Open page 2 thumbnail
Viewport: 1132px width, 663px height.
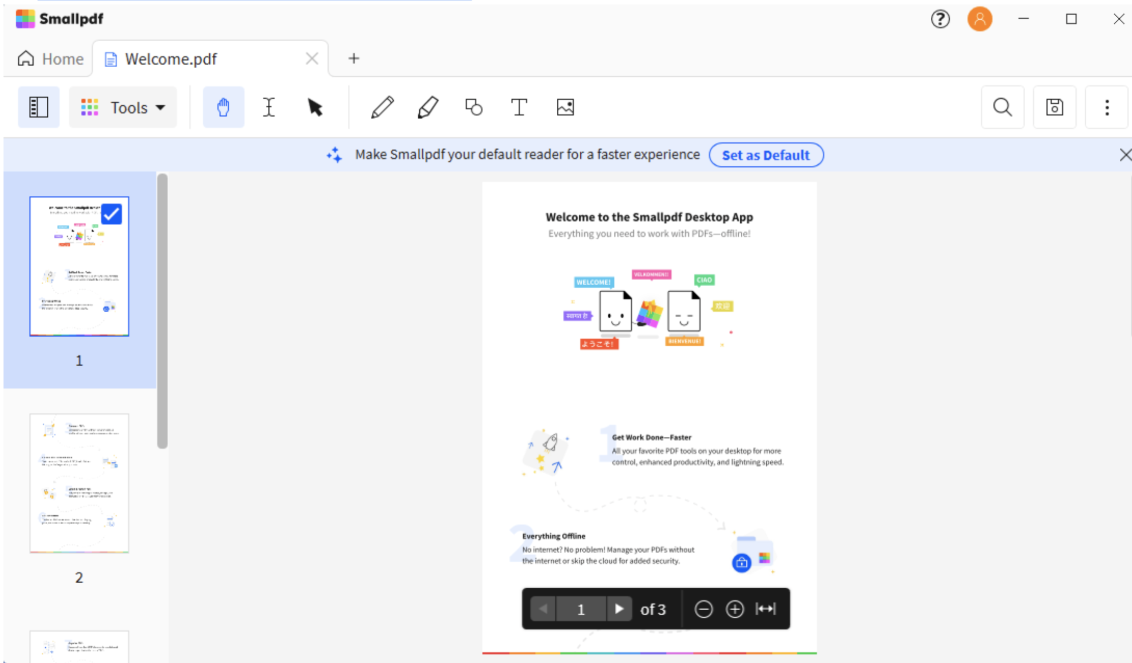coord(79,483)
